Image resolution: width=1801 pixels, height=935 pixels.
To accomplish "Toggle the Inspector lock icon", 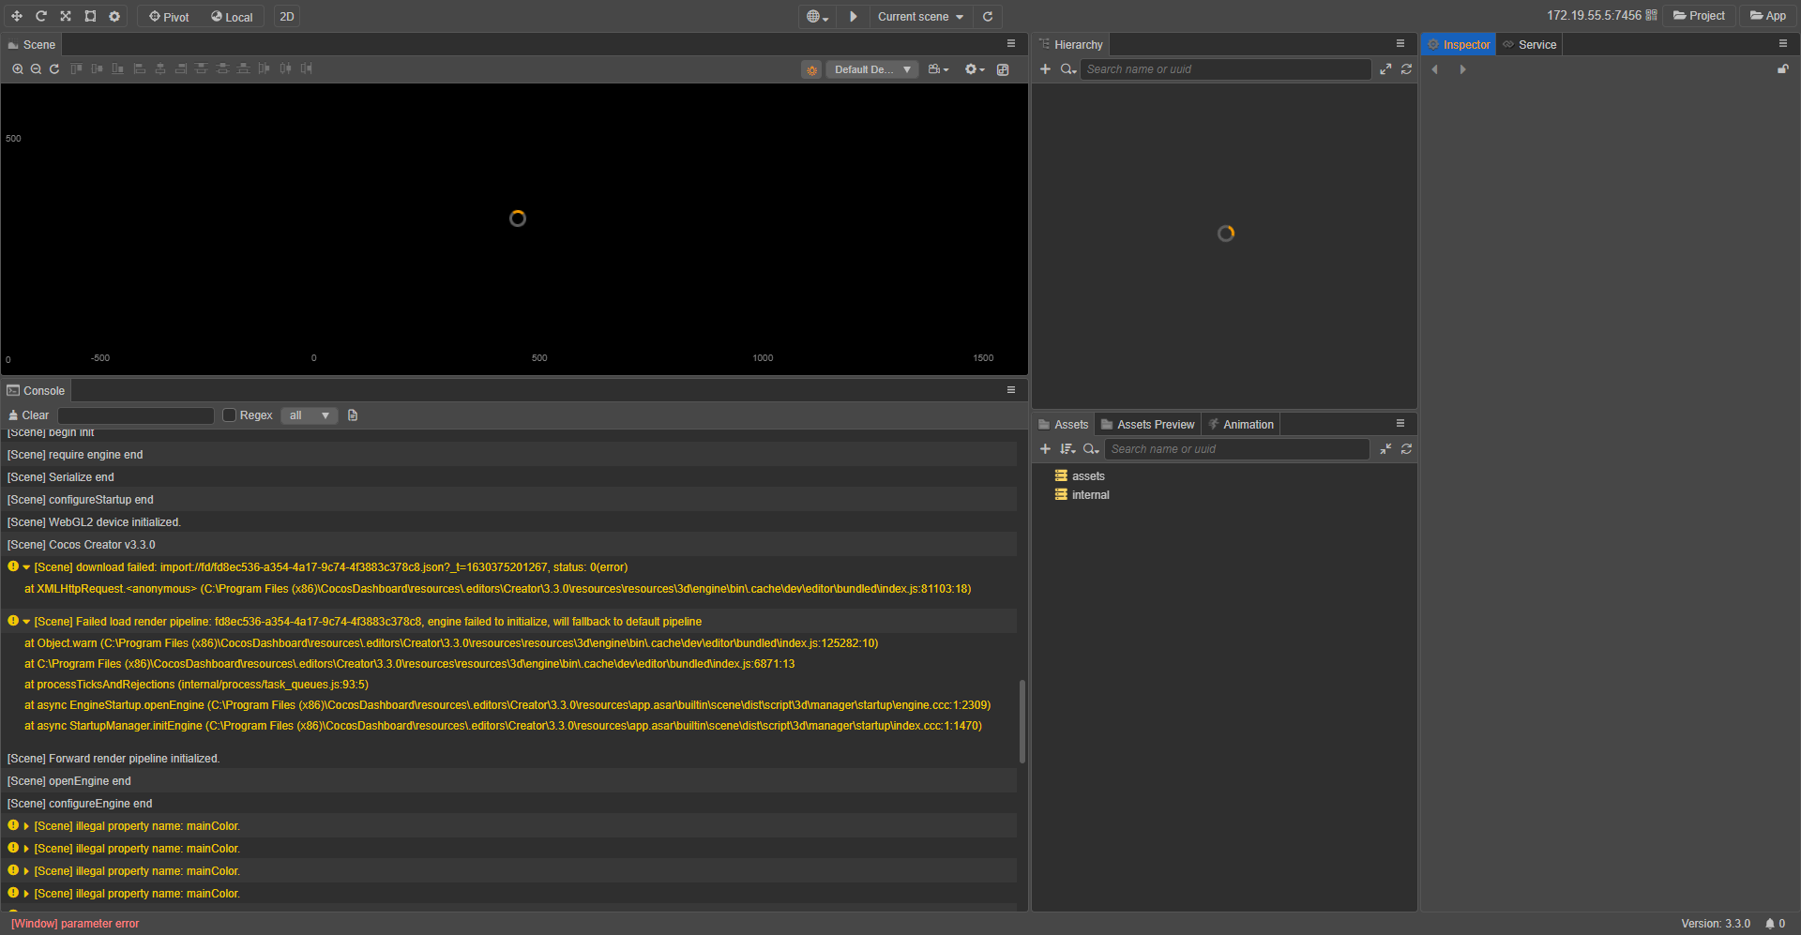I will (x=1782, y=69).
